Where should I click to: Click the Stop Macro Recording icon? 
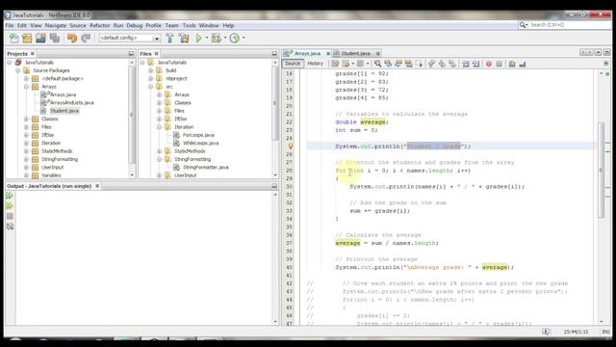[x=499, y=64]
